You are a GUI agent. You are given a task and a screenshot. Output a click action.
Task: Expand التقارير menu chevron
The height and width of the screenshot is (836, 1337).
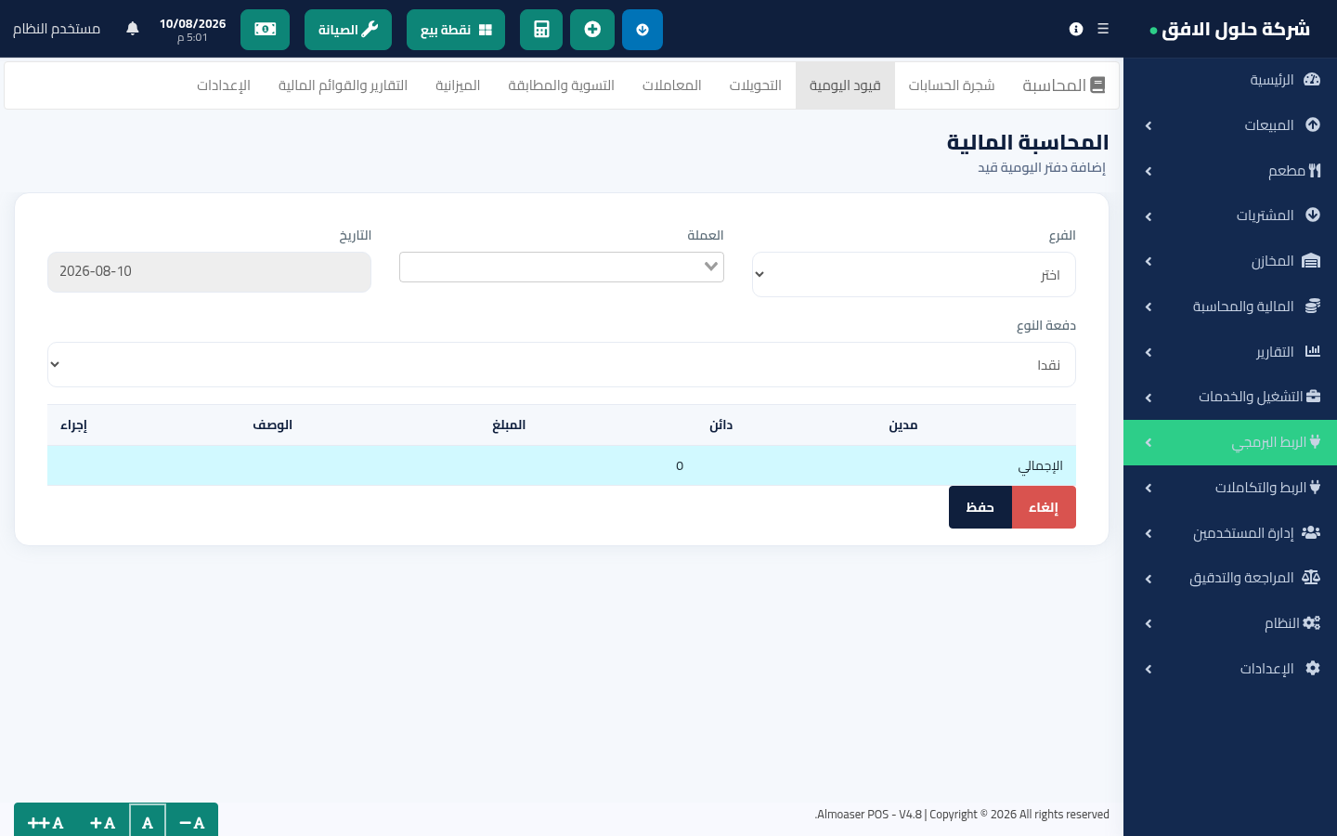click(1149, 352)
